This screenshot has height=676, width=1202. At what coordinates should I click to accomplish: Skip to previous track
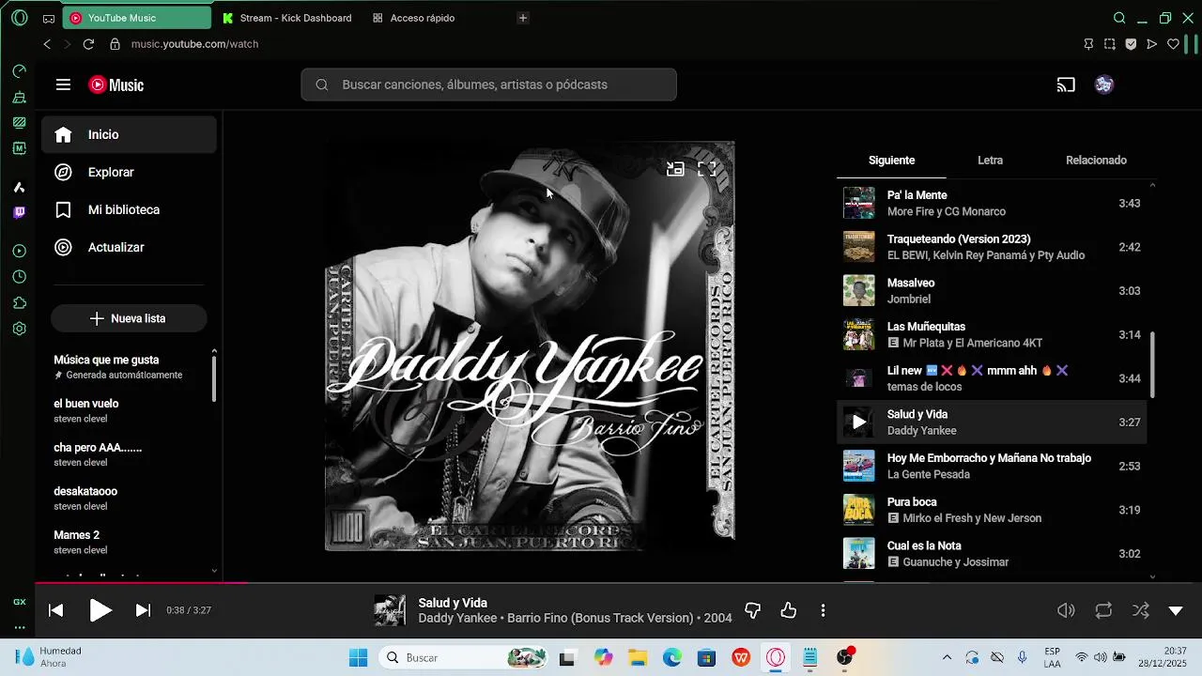pyautogui.click(x=56, y=610)
